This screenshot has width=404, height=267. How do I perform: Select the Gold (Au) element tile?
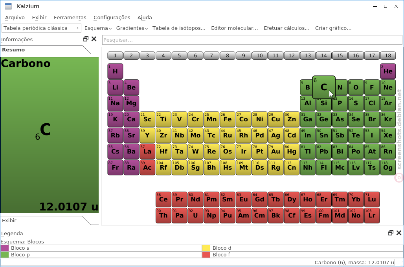[x=276, y=152]
